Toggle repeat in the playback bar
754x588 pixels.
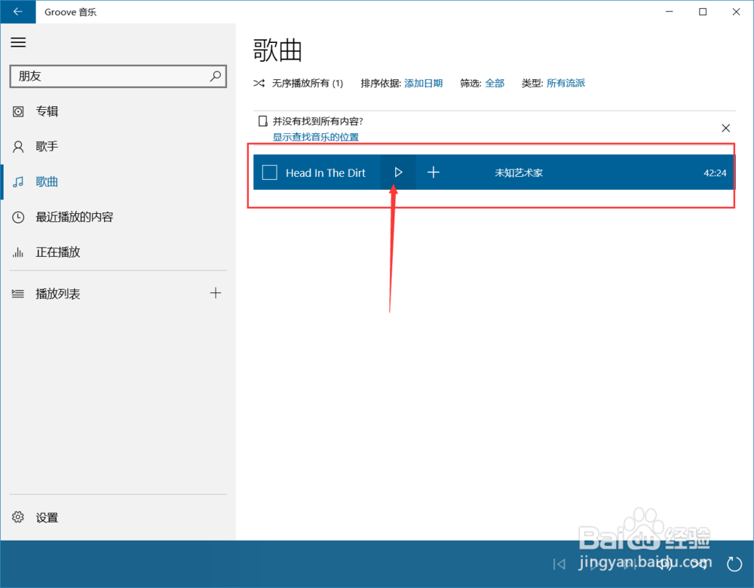pyautogui.click(x=734, y=564)
